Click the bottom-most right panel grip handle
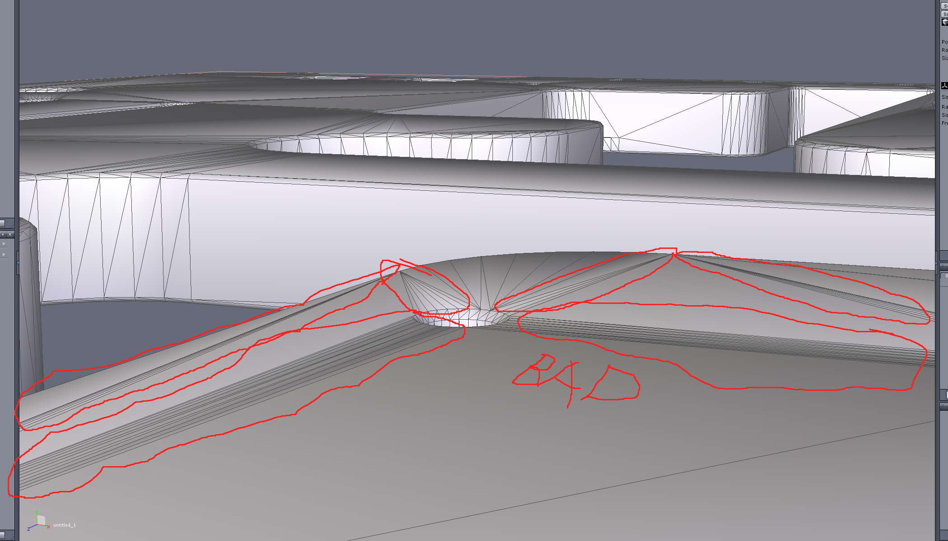The image size is (948, 541). (x=944, y=407)
